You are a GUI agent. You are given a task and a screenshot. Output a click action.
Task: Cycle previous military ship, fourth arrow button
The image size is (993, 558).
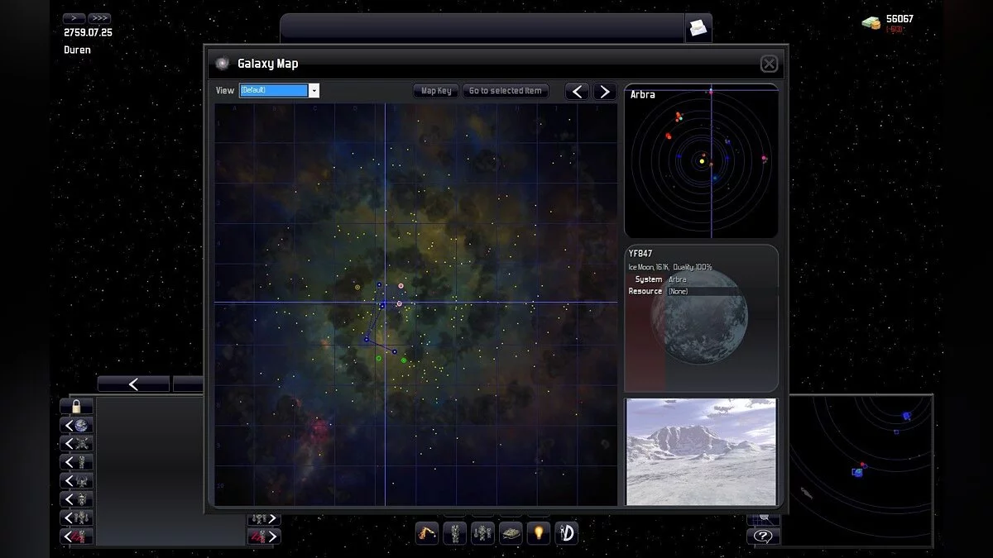76,481
